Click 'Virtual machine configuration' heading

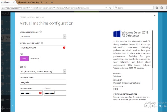pyautogui.click(x=47, y=23)
